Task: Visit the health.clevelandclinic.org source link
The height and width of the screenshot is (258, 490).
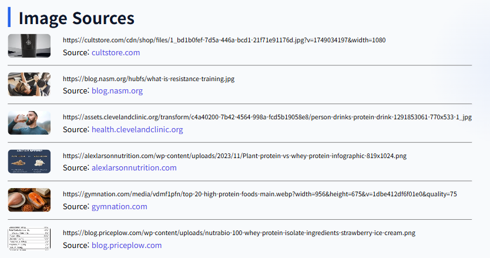Action: [x=137, y=129]
